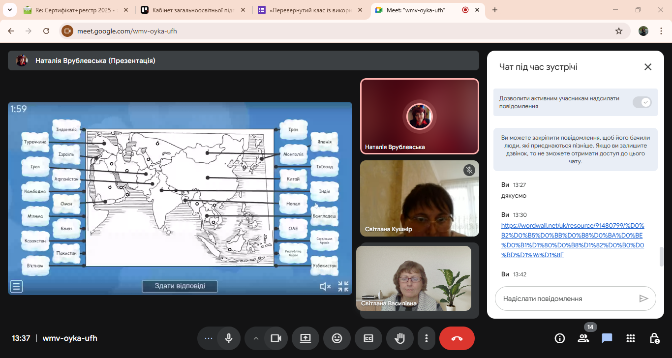The width and height of the screenshot is (672, 358).
Task: Open the wordwall.net link in chat
Action: pos(573,240)
